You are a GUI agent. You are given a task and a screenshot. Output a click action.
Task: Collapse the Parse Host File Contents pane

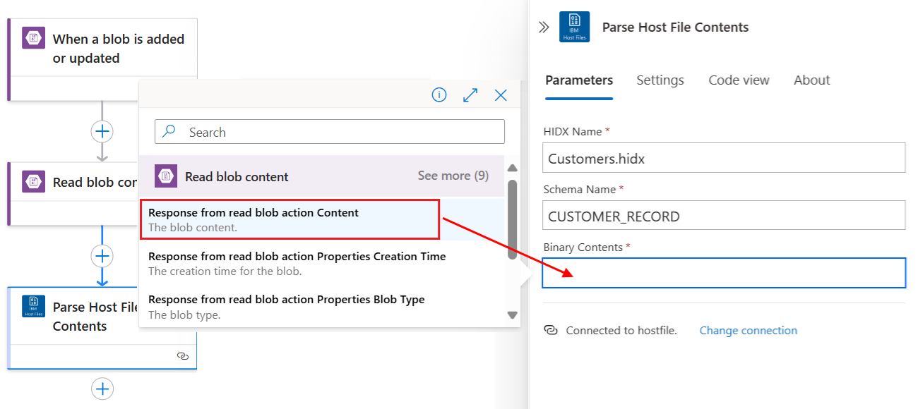[543, 28]
